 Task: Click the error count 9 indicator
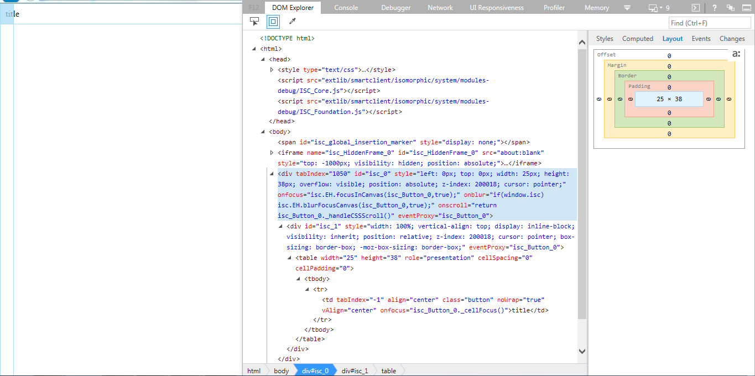tap(668, 8)
